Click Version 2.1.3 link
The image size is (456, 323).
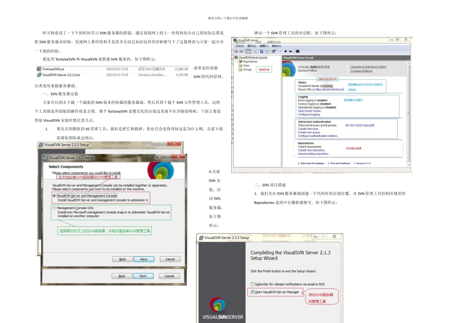click(x=363, y=163)
